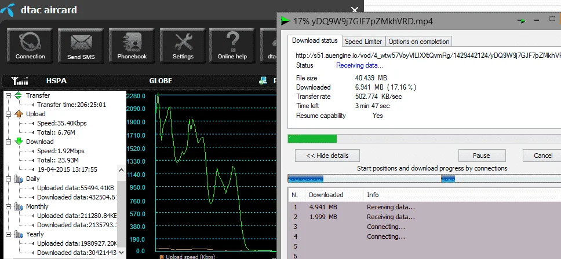Click the 40.439 MB file size value
The width and height of the screenshot is (561, 259).
click(x=371, y=78)
